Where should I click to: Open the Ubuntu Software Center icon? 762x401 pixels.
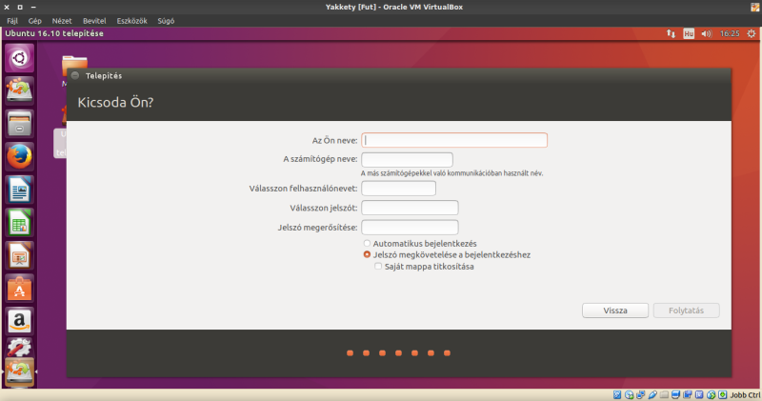point(20,288)
